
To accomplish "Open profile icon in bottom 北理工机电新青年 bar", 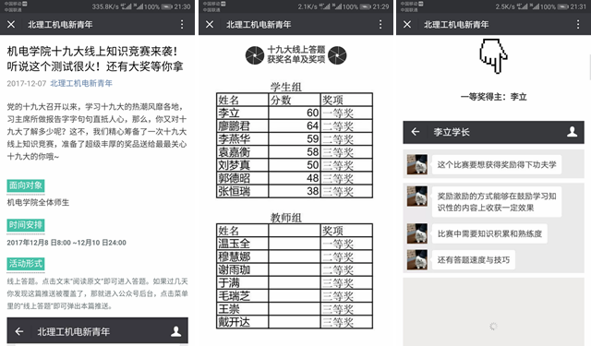I will pyautogui.click(x=175, y=331).
